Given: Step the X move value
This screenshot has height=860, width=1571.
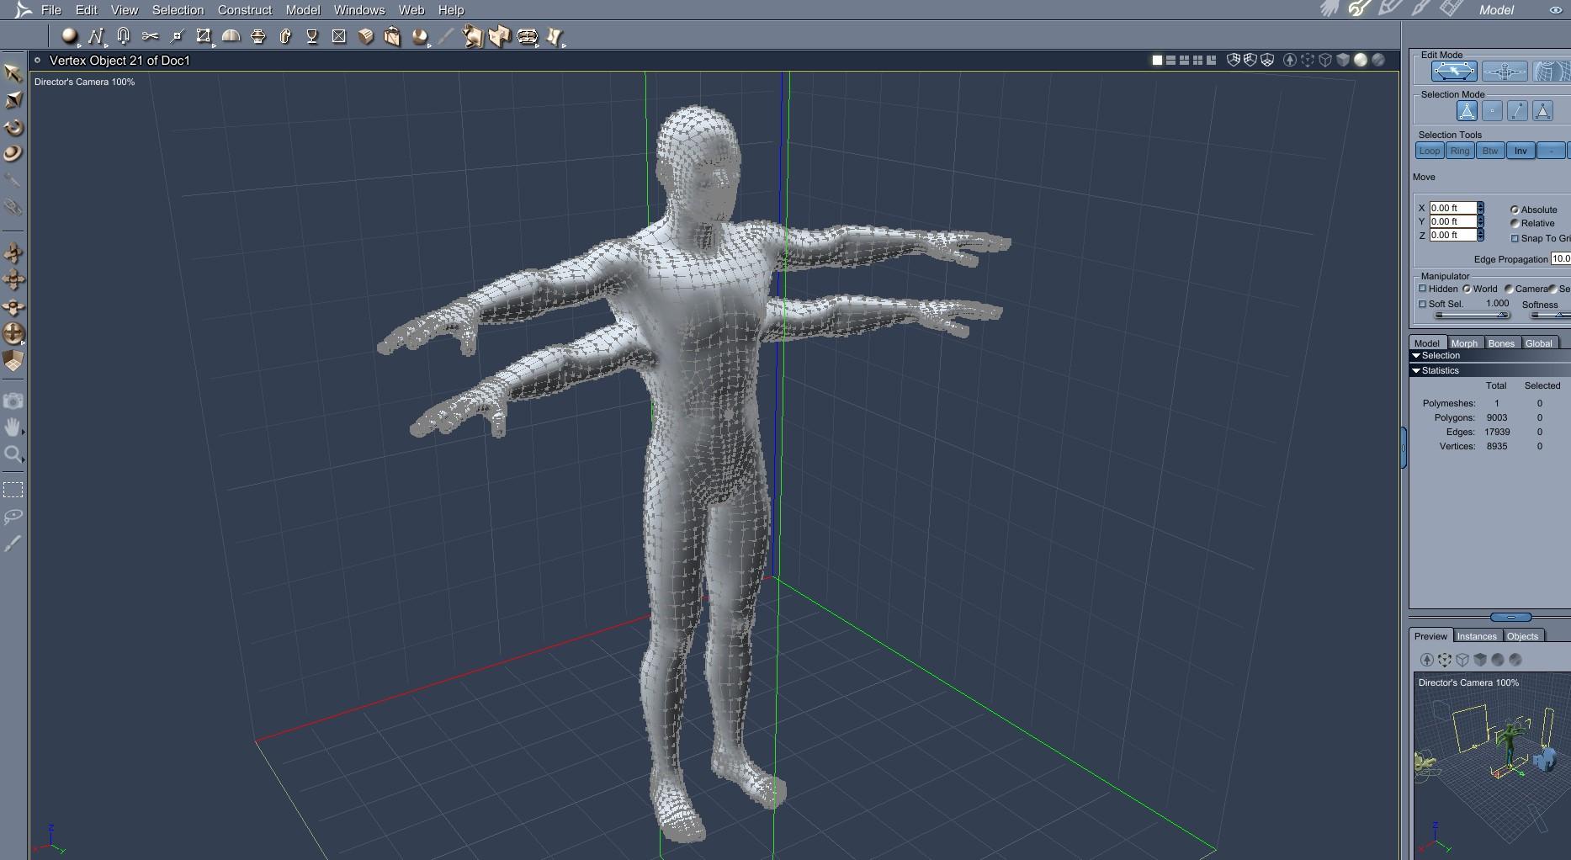Looking at the screenshot, I should click(x=1481, y=208).
